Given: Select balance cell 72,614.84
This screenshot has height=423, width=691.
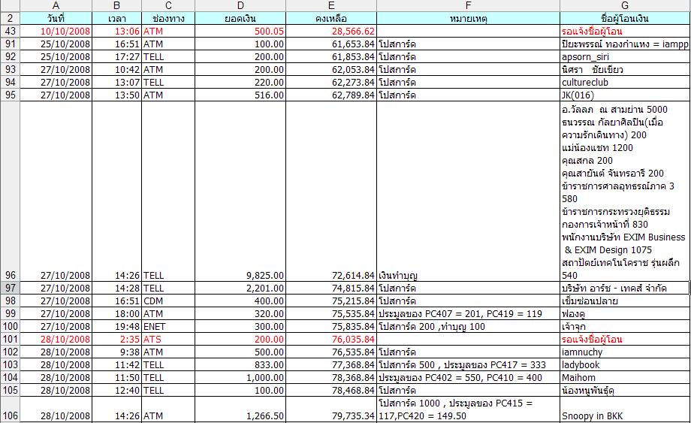Looking at the screenshot, I should (x=331, y=192).
